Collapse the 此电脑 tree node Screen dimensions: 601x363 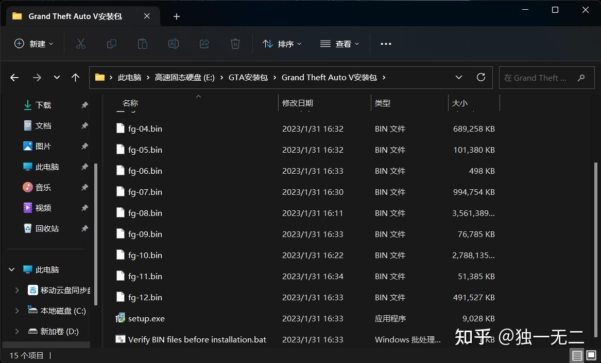tap(12, 269)
